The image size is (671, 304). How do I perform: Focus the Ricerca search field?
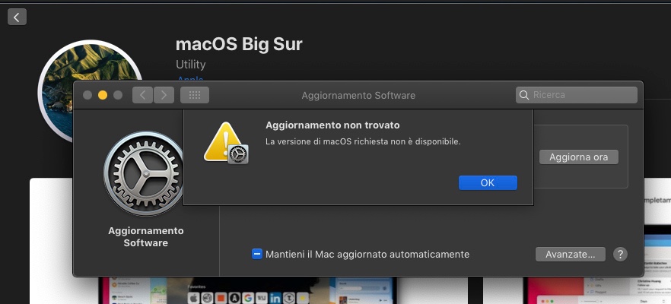tap(577, 95)
